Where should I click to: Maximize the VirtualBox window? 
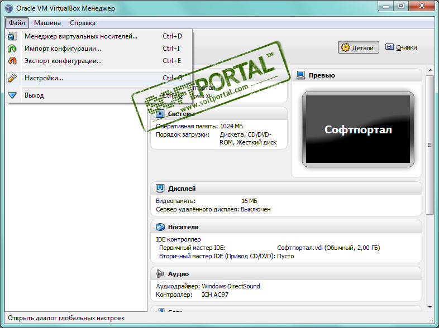pyautogui.click(x=401, y=6)
